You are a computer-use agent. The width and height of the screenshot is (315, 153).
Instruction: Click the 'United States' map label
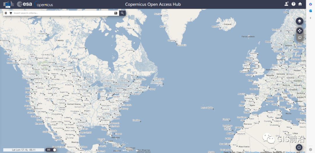(x=74, y=104)
